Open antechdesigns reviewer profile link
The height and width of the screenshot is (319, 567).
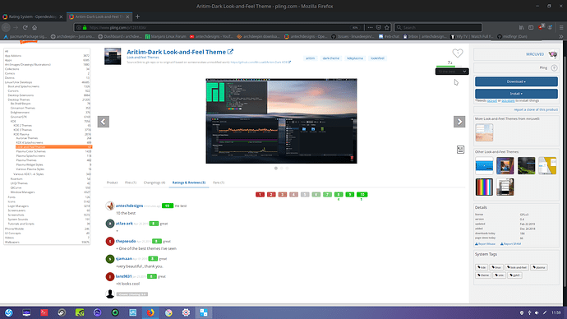click(x=129, y=206)
